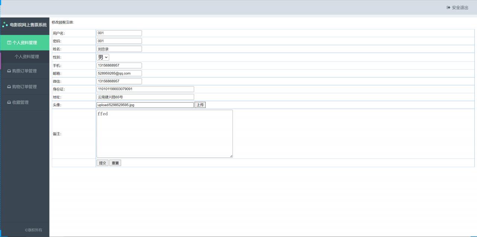477x237 pixels.
Task: Click into the 姓名 field with 刘忠录
Action: coord(119,49)
